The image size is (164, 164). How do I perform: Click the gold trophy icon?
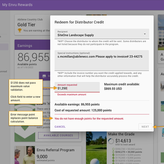tap(20, 30)
